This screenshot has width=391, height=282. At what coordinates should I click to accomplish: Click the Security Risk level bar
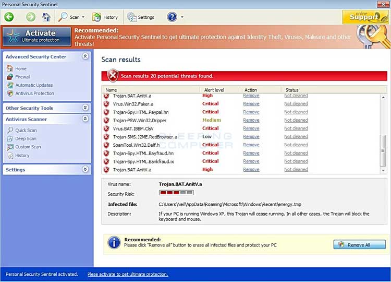coord(176,193)
